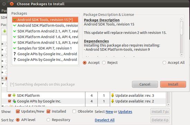The image size is (190, 125).
Task: Uncheck the Updates/New filter checkbox
Action: point(18,111)
